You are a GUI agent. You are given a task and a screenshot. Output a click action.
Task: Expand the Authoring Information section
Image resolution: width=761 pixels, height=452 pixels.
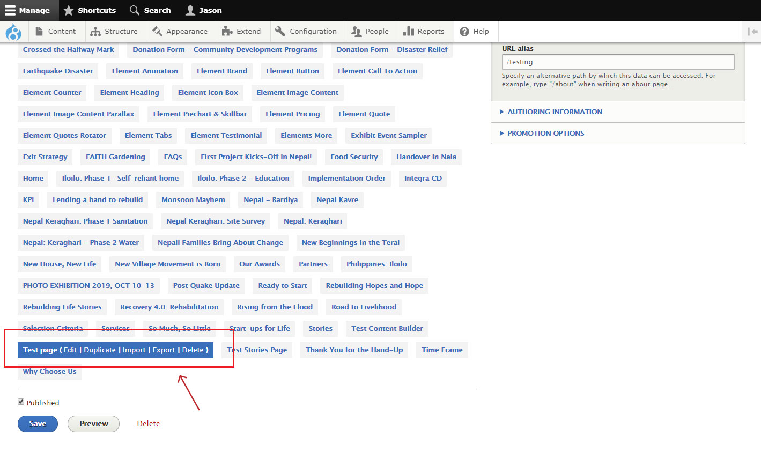555,112
